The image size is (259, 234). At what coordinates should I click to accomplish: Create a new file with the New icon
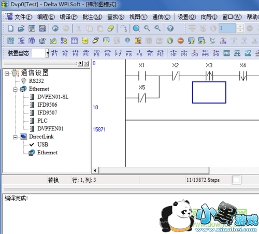pos(11,28)
